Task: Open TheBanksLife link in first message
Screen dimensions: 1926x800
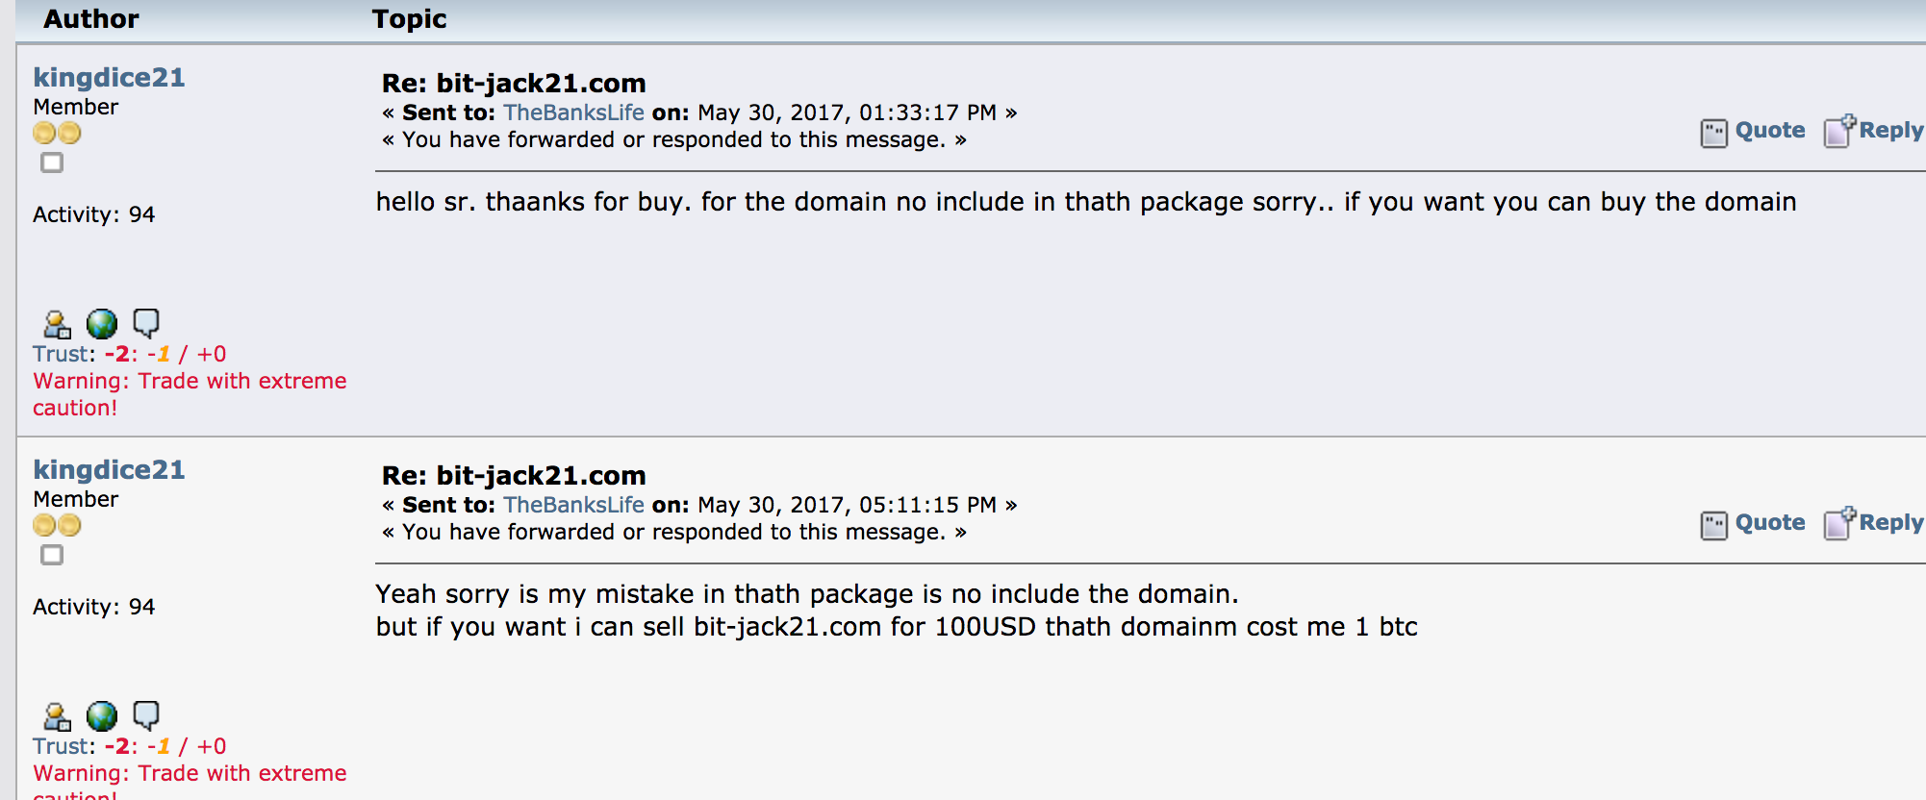Action: coord(573,112)
